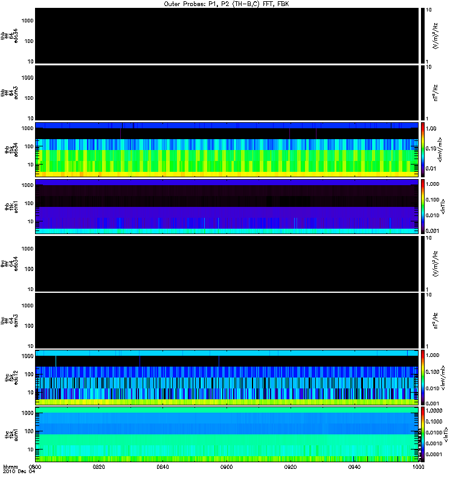Image resolution: width=453 pixels, height=484 pixels.
Task: Click the black color bar of thc fff scm3 panel
Action: point(423,321)
